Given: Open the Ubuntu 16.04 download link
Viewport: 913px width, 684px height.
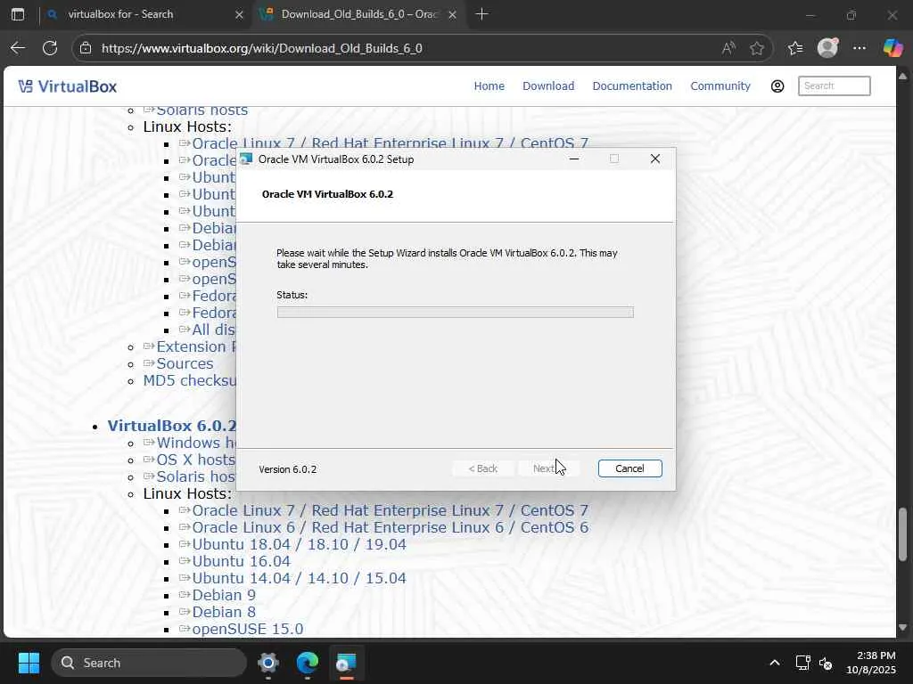Looking at the screenshot, I should click(x=241, y=561).
